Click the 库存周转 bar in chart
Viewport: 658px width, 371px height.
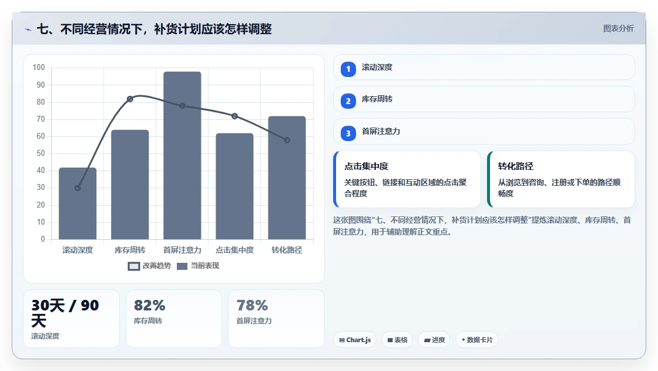(x=130, y=185)
